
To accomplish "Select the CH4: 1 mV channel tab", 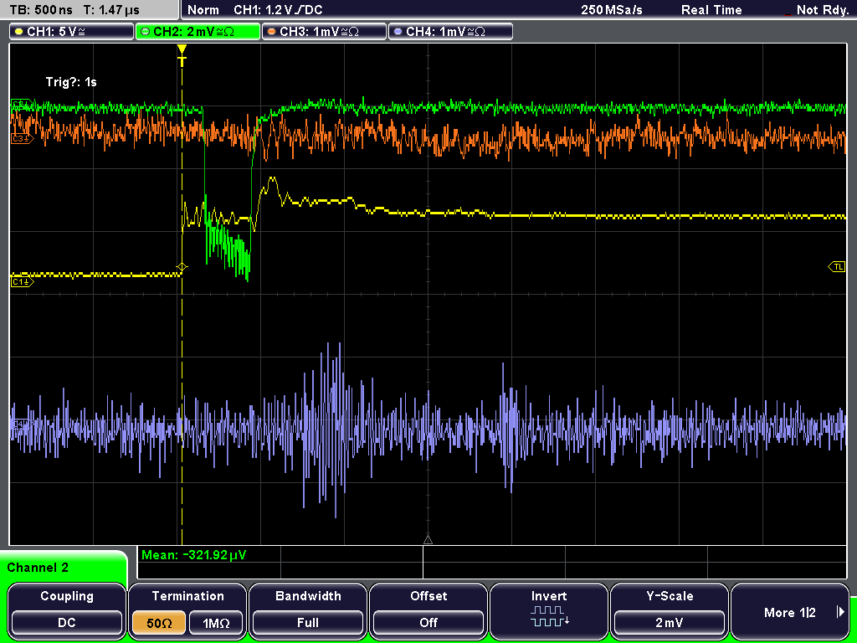I will coord(450,31).
